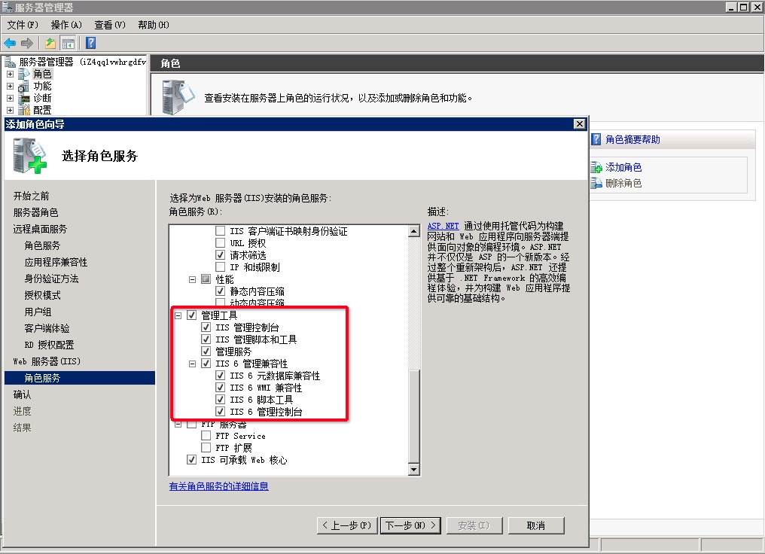The width and height of the screenshot is (765, 554).
Task: Click the Back arrow toolbar icon
Action: point(10,44)
